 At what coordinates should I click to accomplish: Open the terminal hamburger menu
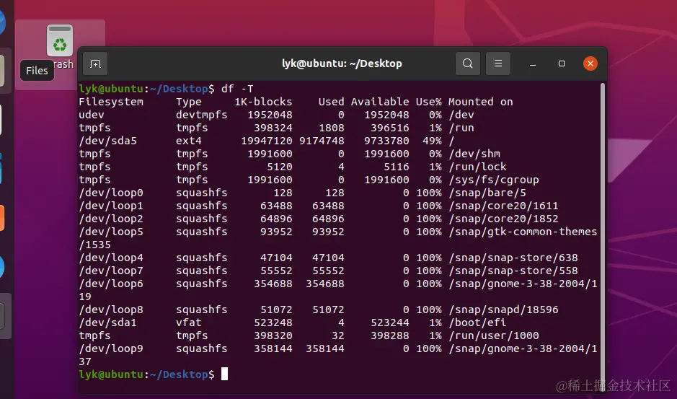497,63
